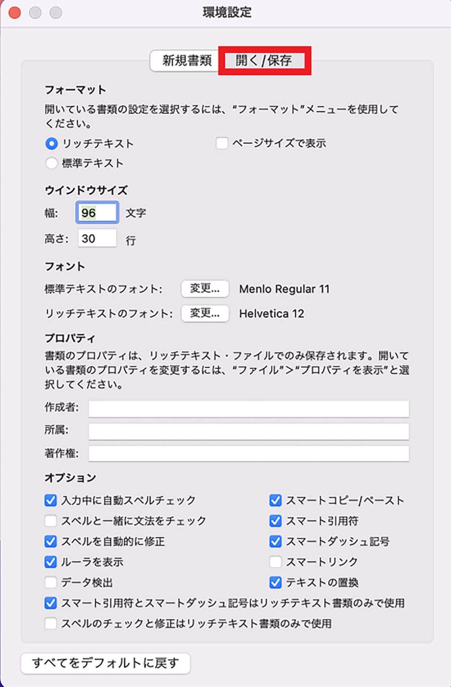Screen dimensions: 451x687
Task: Enable ページサイズで表示 checkbox
Action: coord(222,144)
